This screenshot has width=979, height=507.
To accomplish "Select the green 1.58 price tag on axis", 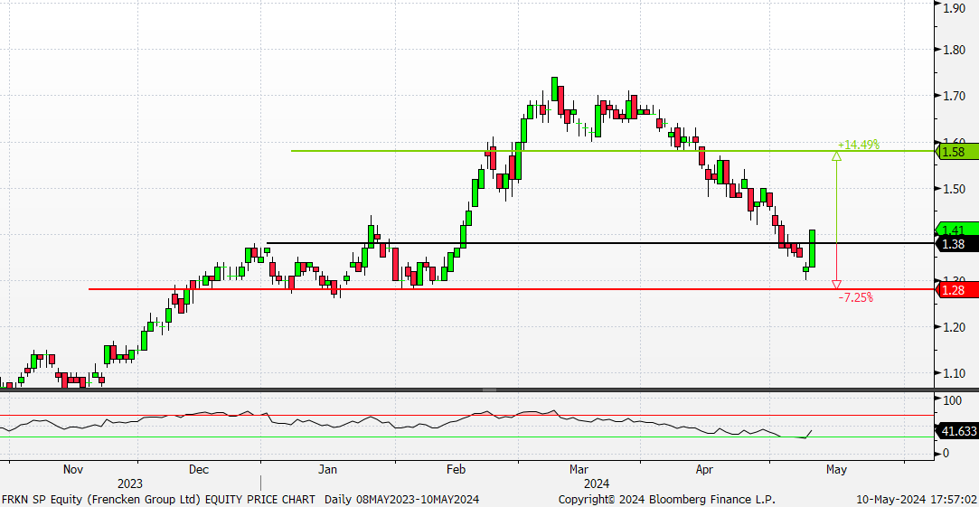I will (956, 152).
